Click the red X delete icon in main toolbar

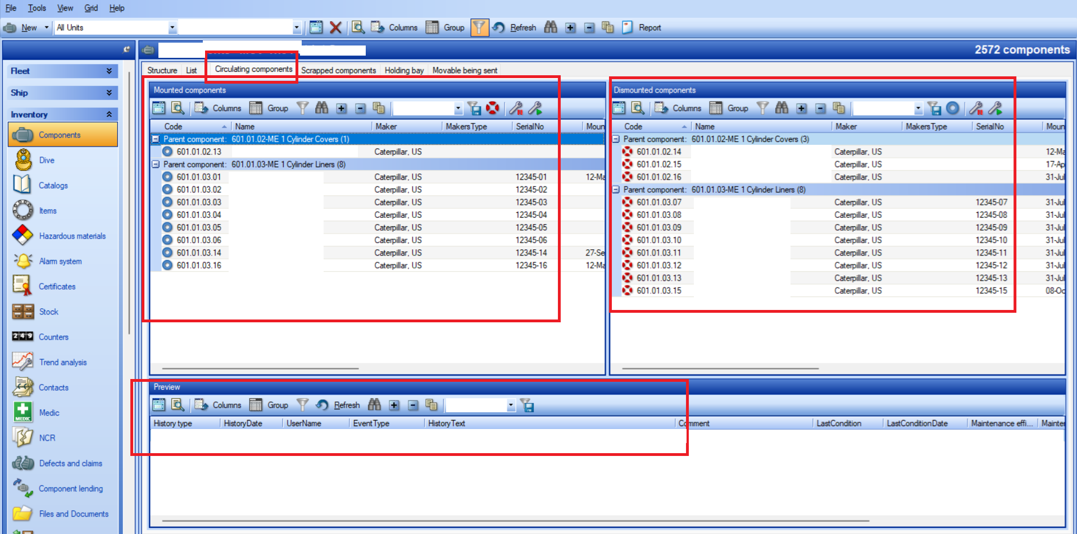point(335,28)
